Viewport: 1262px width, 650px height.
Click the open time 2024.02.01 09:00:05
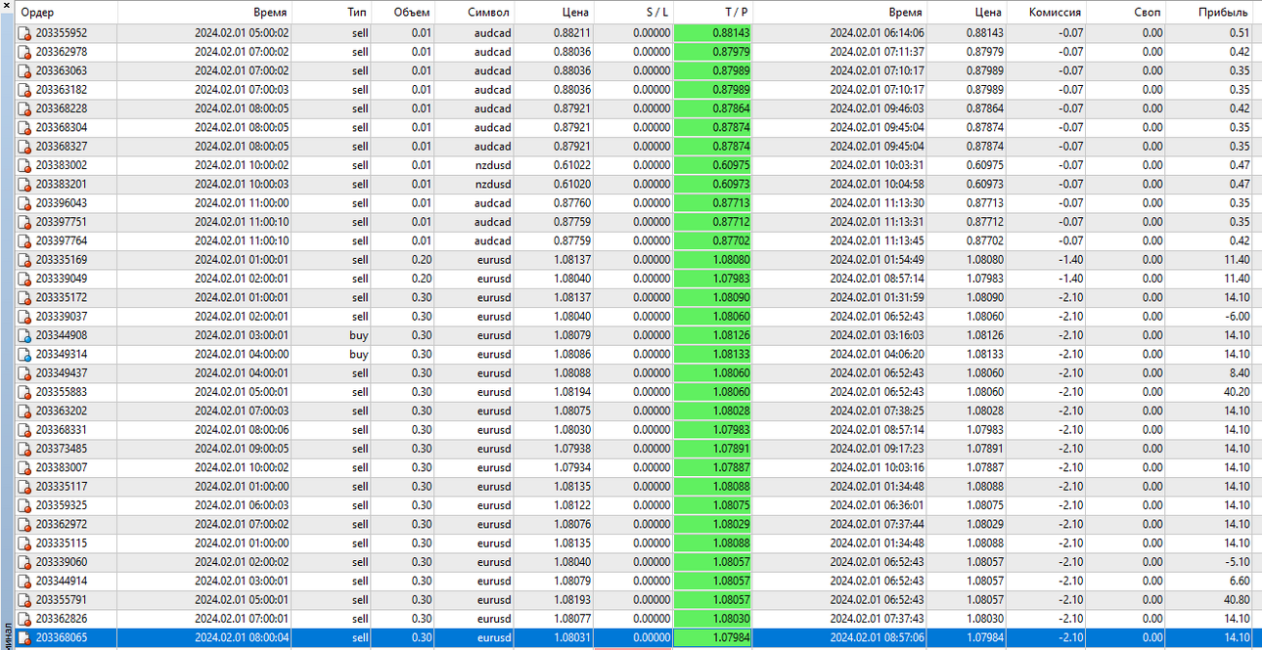click(x=242, y=449)
